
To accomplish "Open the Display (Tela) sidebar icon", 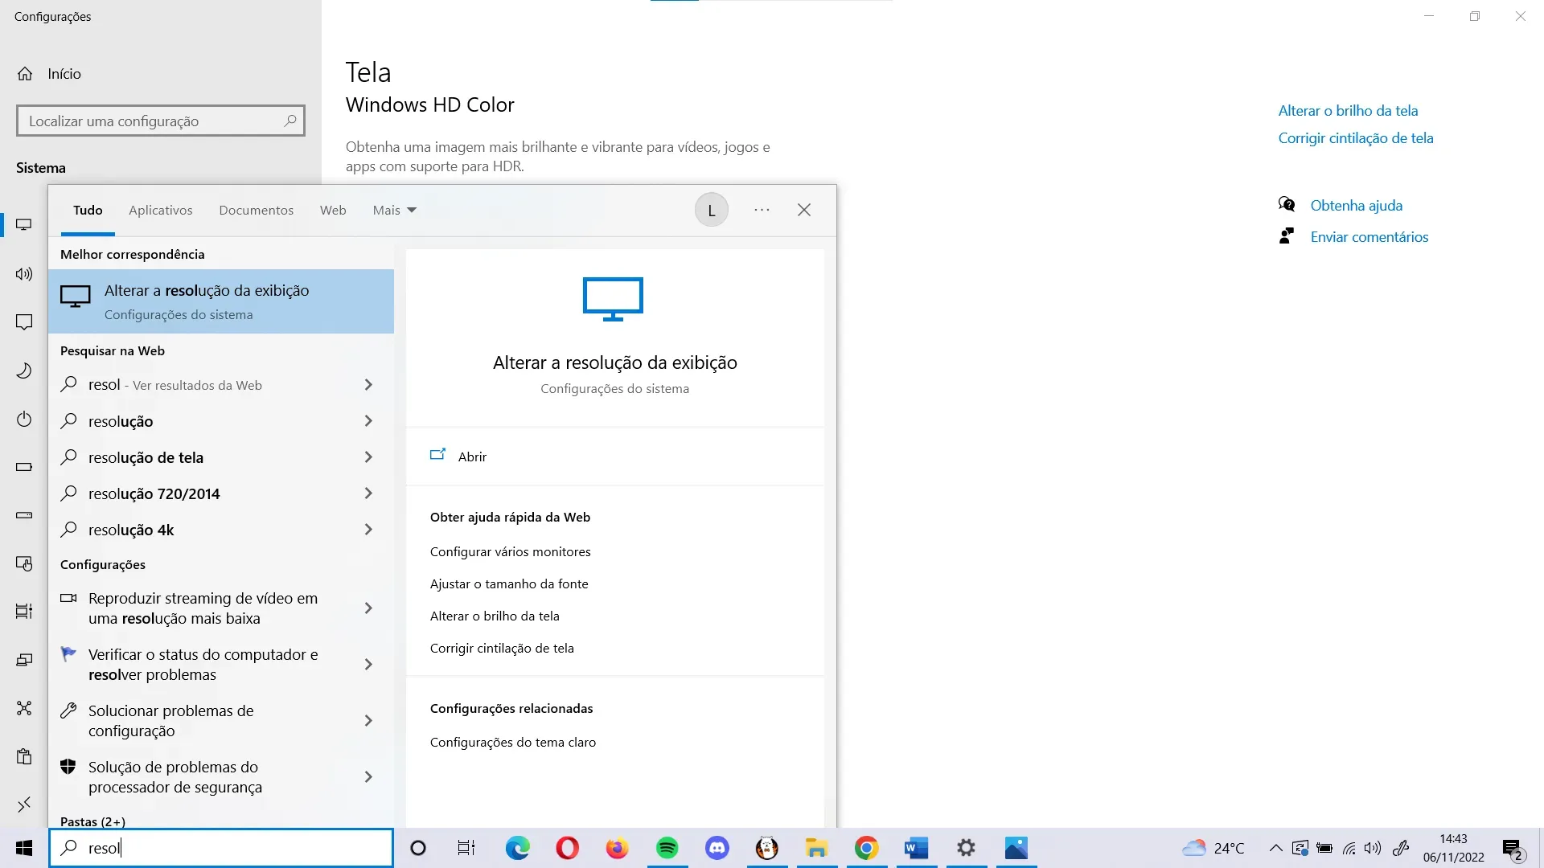I will click(x=24, y=225).
